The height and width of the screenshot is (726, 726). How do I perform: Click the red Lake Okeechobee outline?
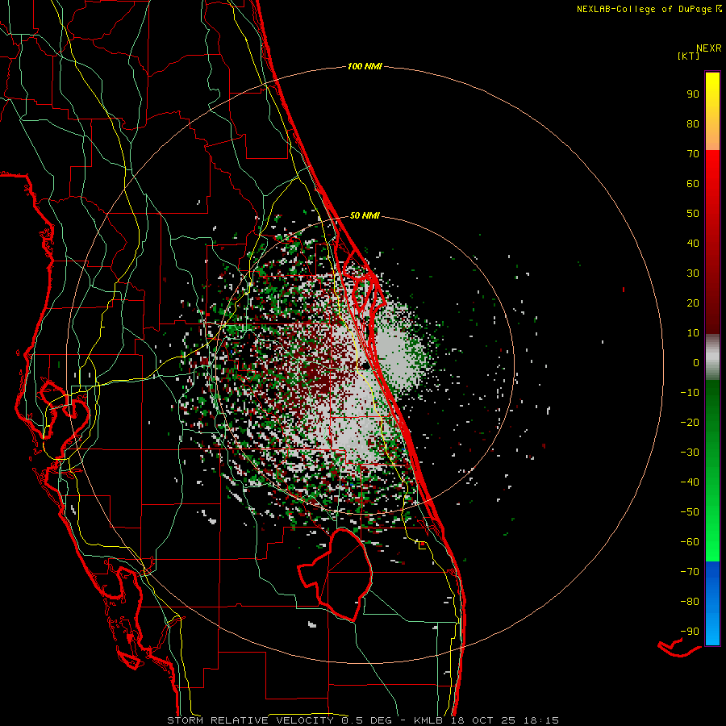(336, 574)
